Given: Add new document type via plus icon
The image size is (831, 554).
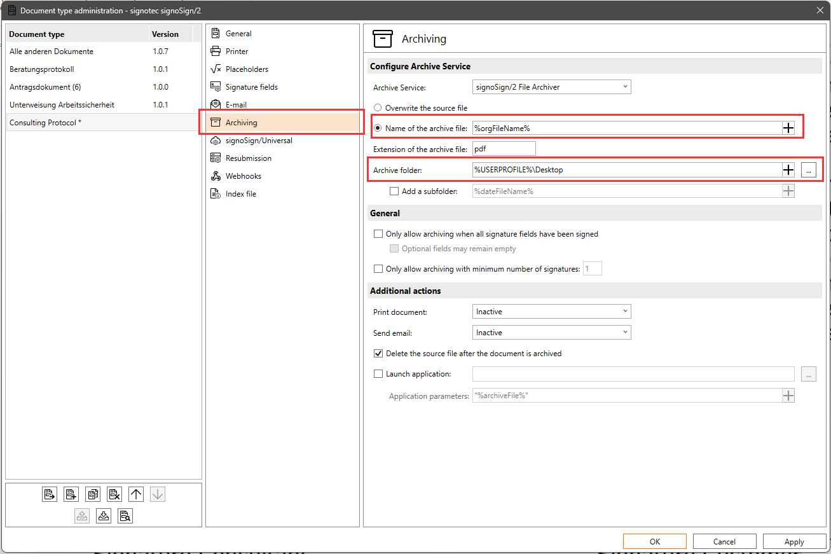Looking at the screenshot, I should (71, 494).
